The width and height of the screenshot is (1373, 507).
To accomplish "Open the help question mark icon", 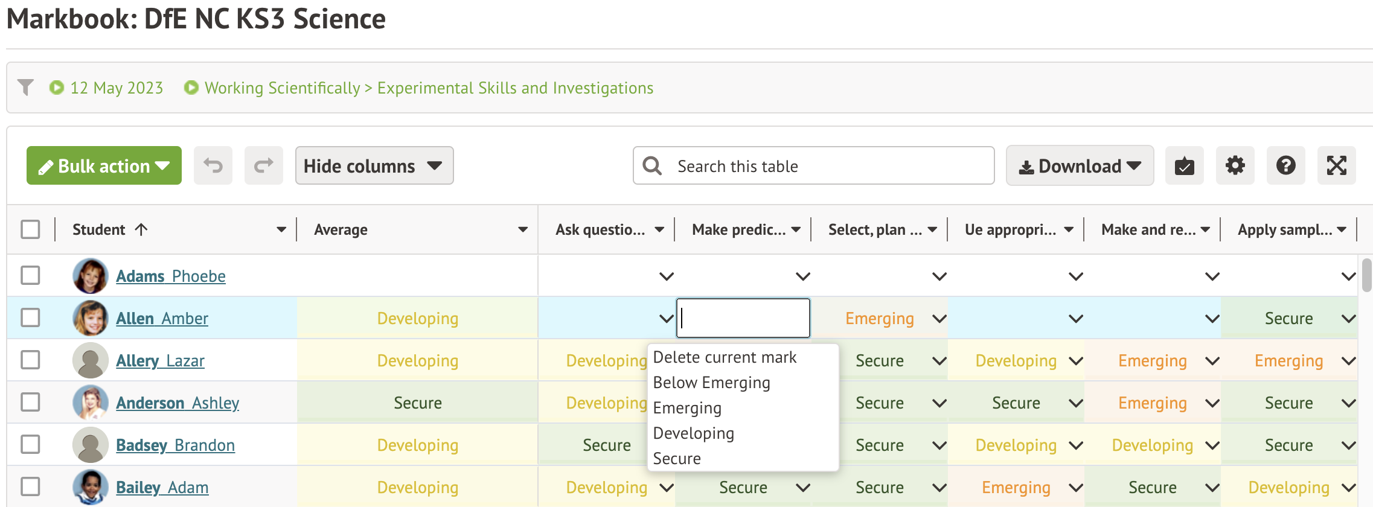I will [1285, 165].
